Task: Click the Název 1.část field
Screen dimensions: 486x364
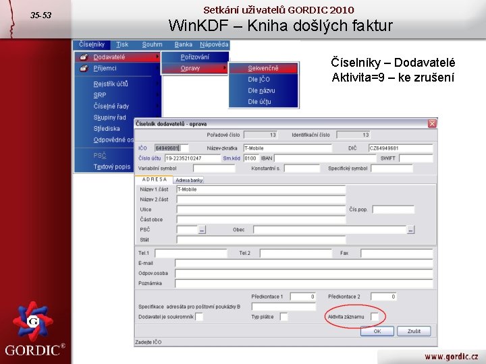Action: 261,189
